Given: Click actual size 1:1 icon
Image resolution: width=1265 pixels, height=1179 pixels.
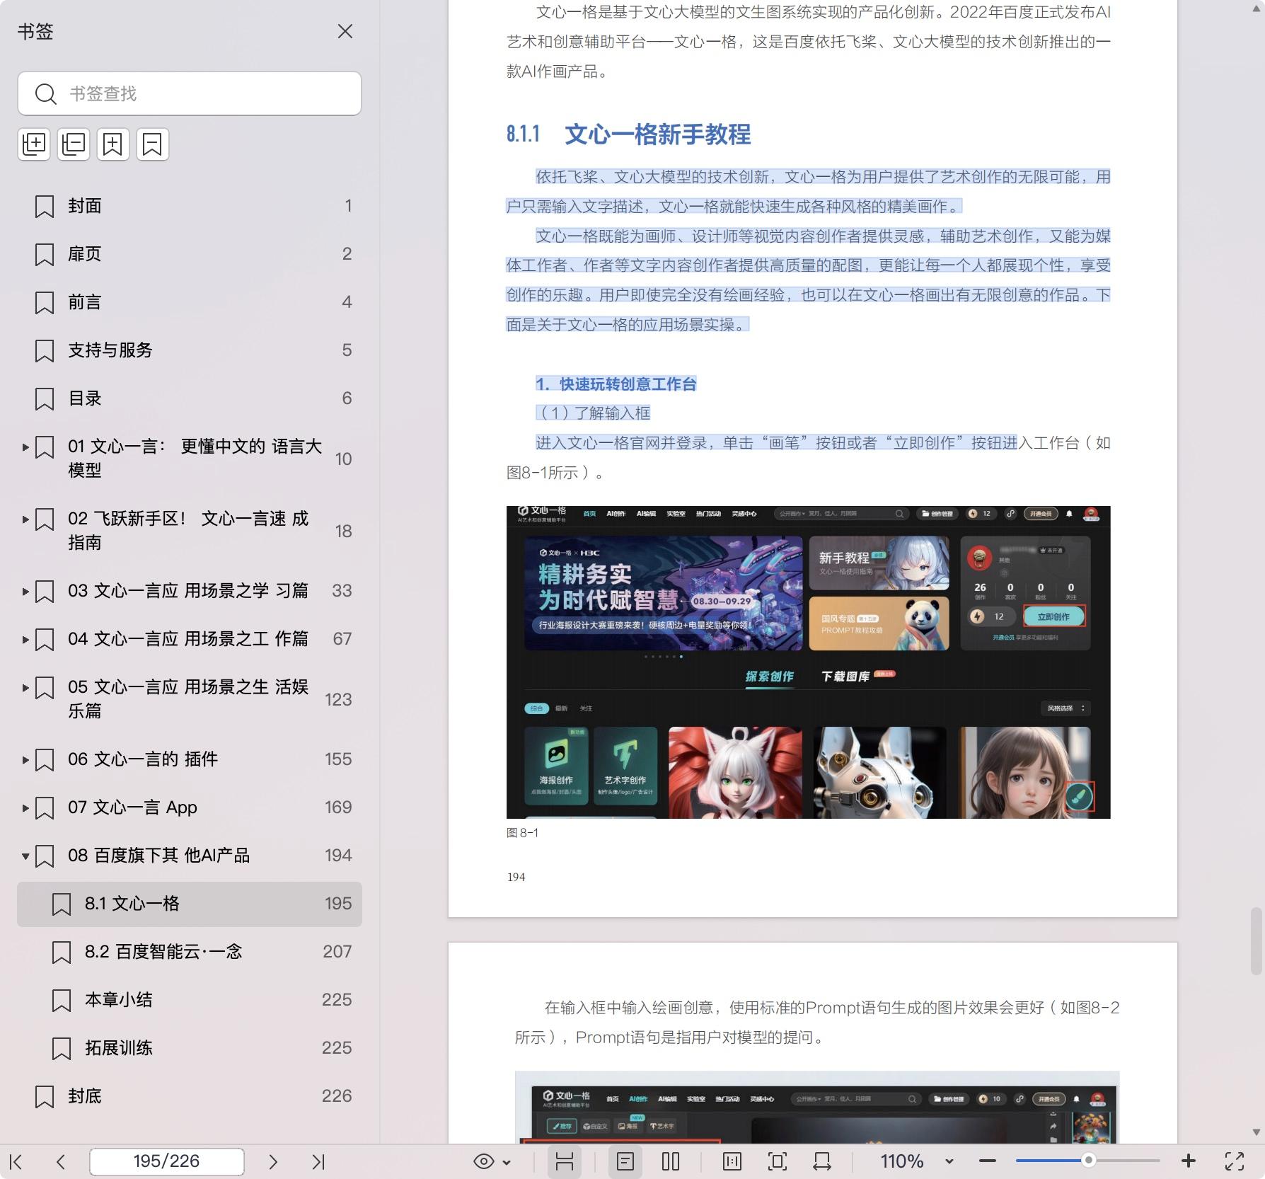Looking at the screenshot, I should 732,1161.
